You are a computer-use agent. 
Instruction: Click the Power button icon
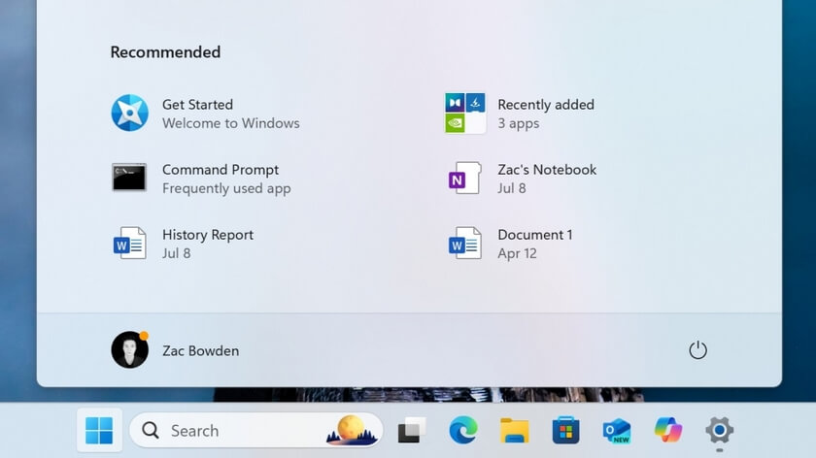[x=697, y=350]
